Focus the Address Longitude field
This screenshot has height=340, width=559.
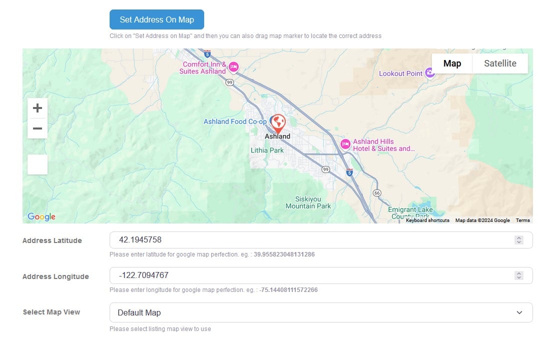coord(321,275)
